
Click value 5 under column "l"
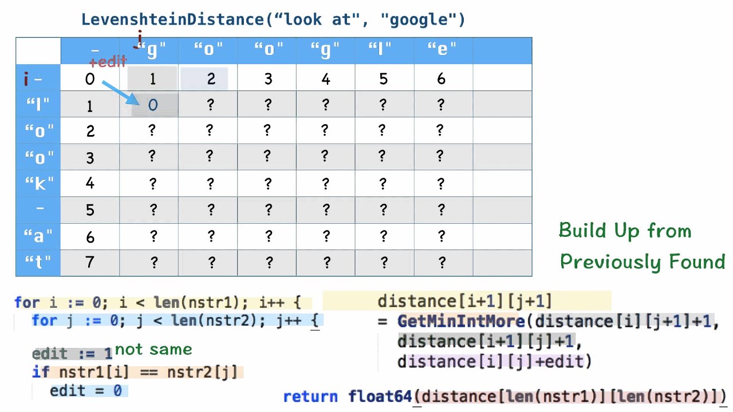[384, 79]
